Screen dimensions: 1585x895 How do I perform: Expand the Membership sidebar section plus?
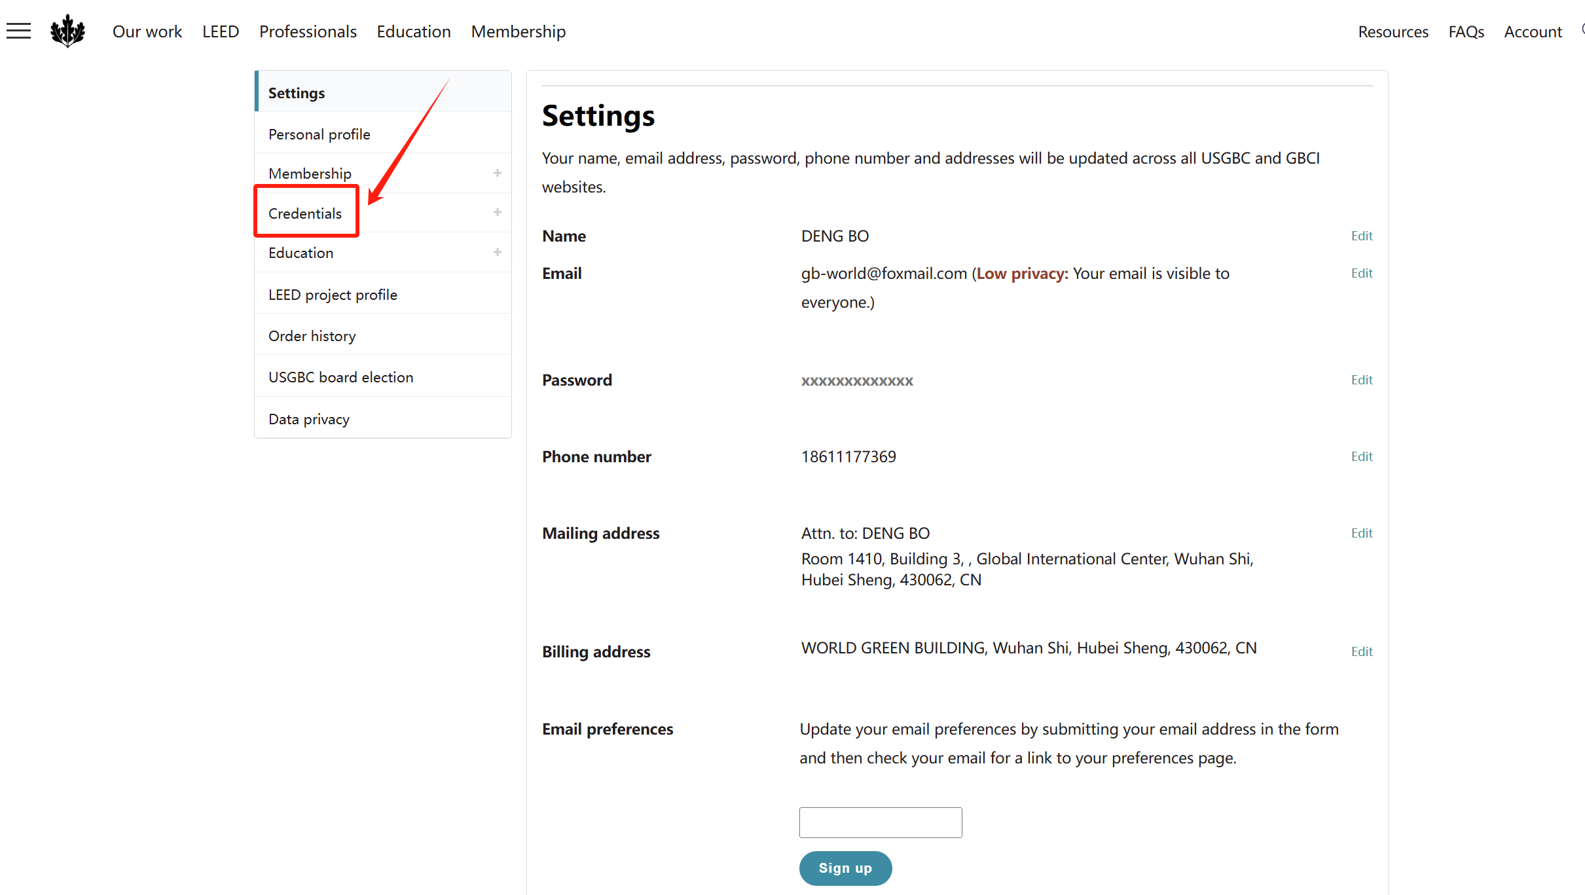pyautogui.click(x=498, y=173)
